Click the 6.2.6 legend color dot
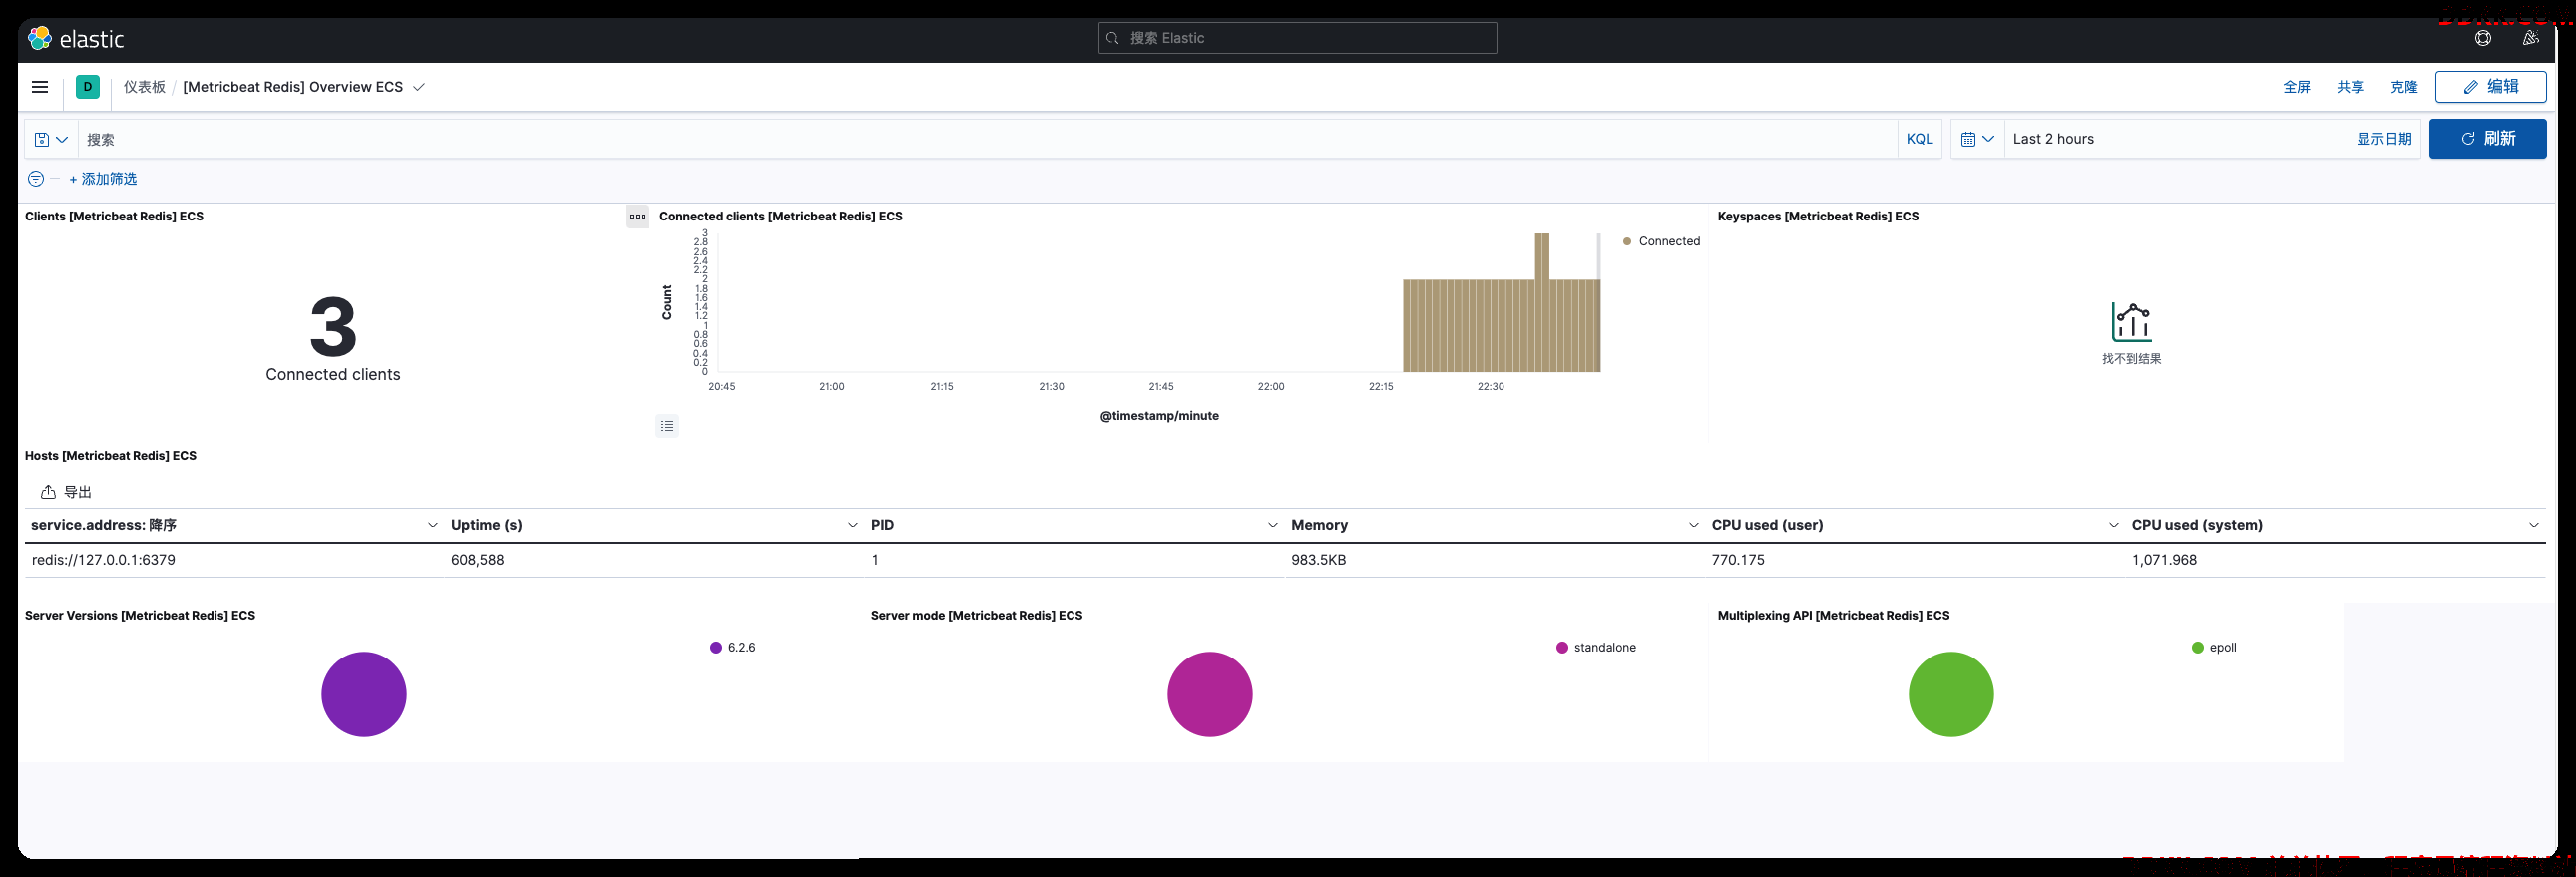The image size is (2576, 877). pos(716,648)
